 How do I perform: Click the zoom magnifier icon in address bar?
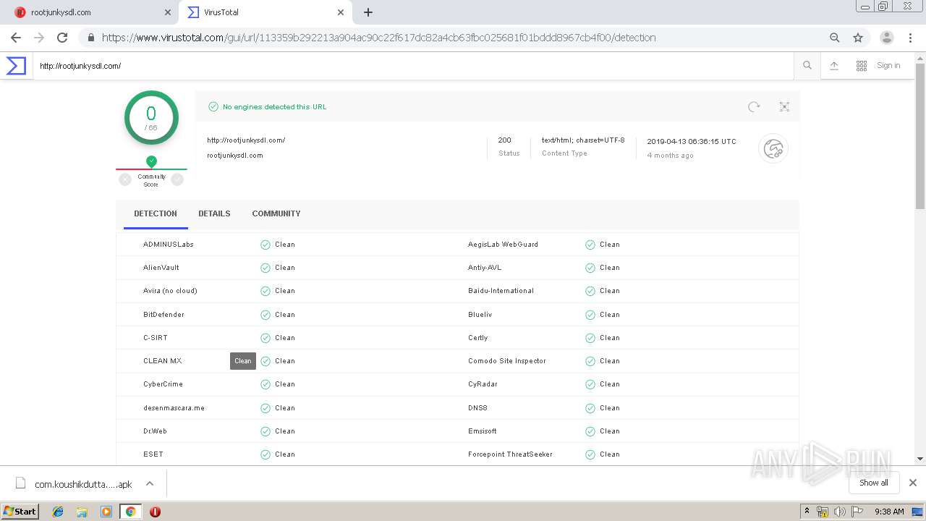pyautogui.click(x=835, y=38)
